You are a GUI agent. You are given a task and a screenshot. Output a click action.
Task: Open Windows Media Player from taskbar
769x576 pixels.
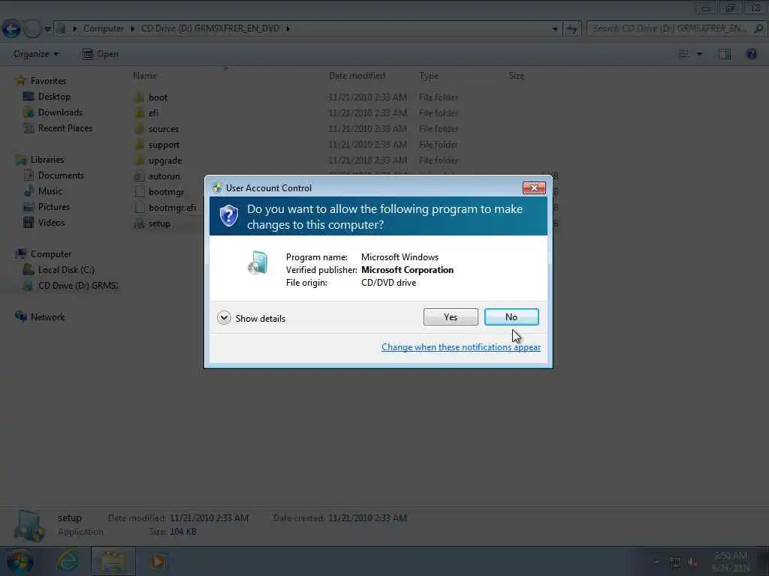click(158, 561)
